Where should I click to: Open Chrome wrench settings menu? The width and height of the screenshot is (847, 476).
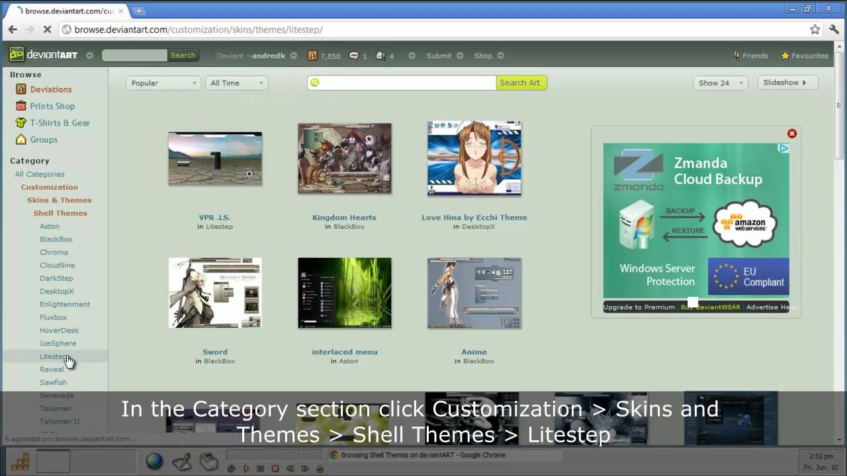pos(834,29)
